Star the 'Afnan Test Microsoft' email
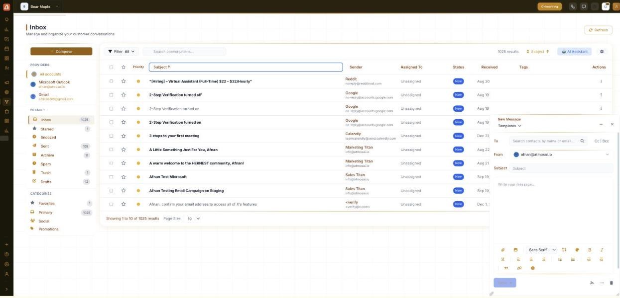Viewport: 620px width, 298px height. (x=124, y=177)
